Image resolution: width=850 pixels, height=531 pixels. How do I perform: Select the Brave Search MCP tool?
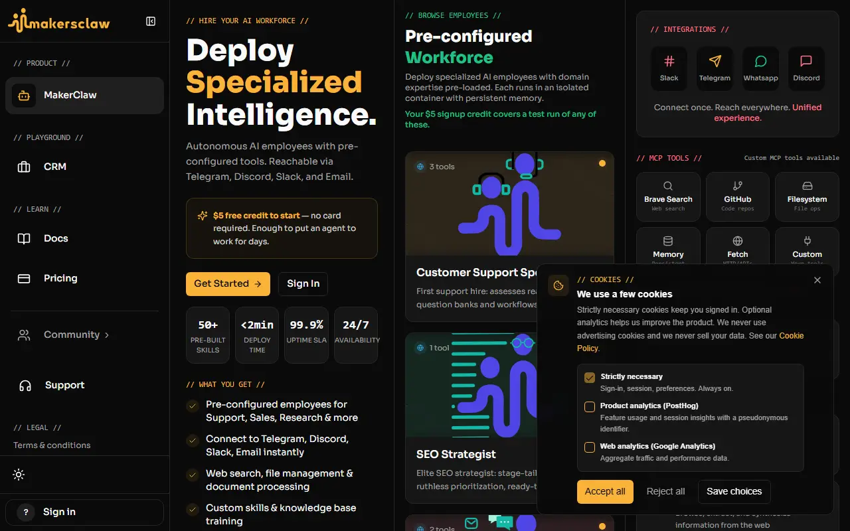(668, 196)
